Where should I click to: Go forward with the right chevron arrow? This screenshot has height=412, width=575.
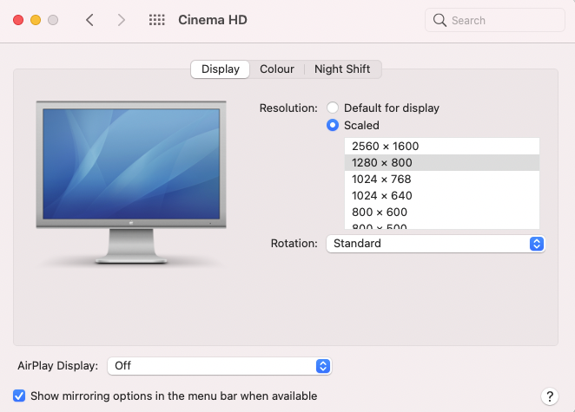122,20
